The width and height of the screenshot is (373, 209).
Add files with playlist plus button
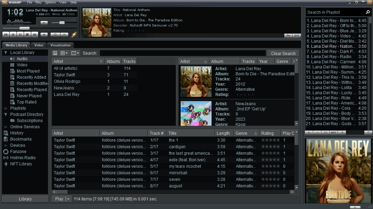(x=309, y=133)
